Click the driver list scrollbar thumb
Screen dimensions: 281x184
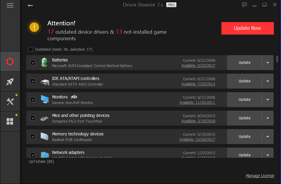277,59
